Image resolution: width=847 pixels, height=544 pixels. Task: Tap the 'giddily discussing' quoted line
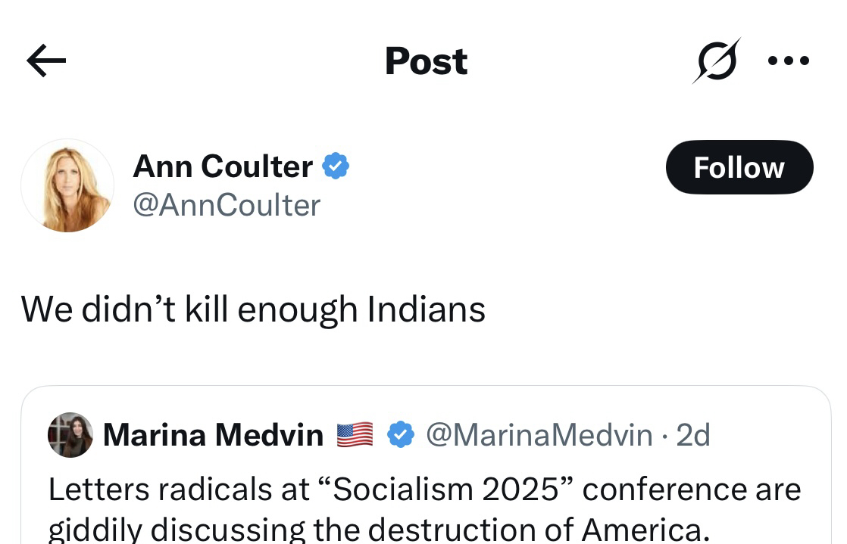(x=379, y=530)
